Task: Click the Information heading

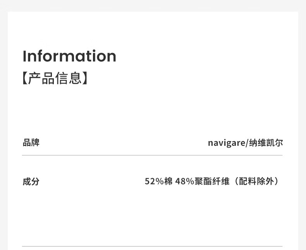Action: pos(69,56)
